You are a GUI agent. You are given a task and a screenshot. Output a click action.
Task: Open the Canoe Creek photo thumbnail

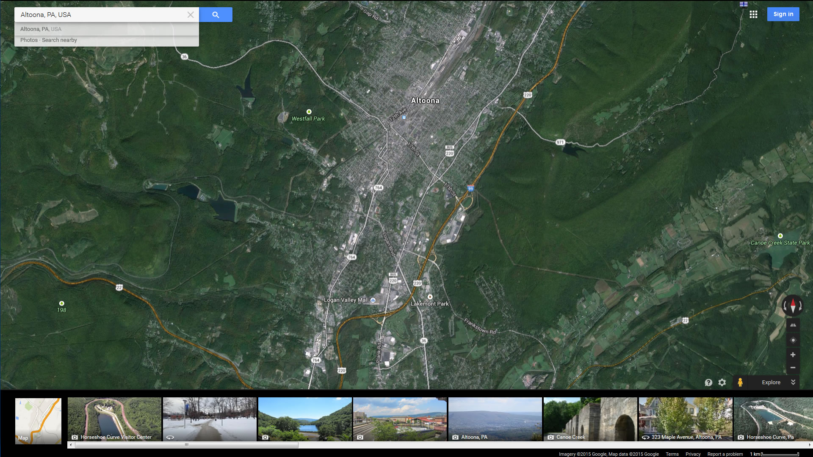590,419
